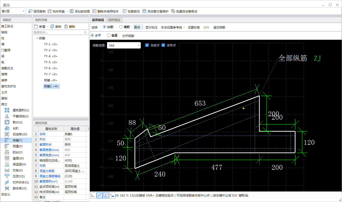Click the 检查做法 icon
342x202 pixels.
124,11
